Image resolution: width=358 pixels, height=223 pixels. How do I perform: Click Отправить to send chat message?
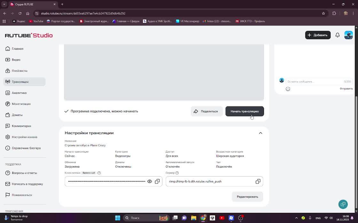pos(346,89)
